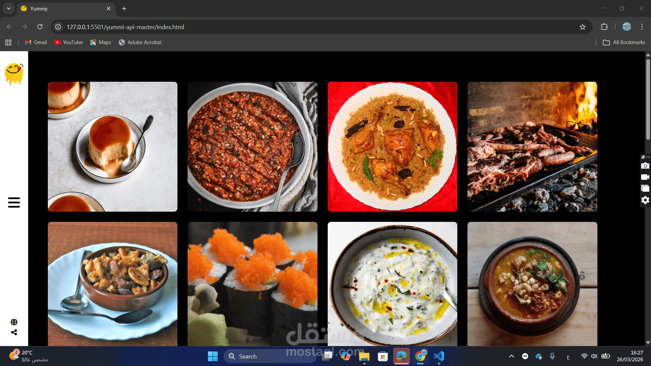Viewport: 651px width, 366px height.
Task: Open the clock and calendar
Action: (x=630, y=356)
